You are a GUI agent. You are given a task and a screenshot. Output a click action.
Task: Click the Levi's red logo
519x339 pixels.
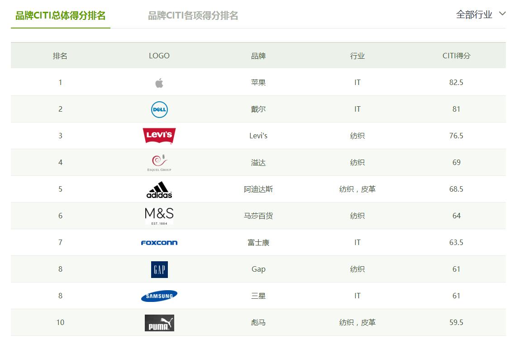[159, 136]
